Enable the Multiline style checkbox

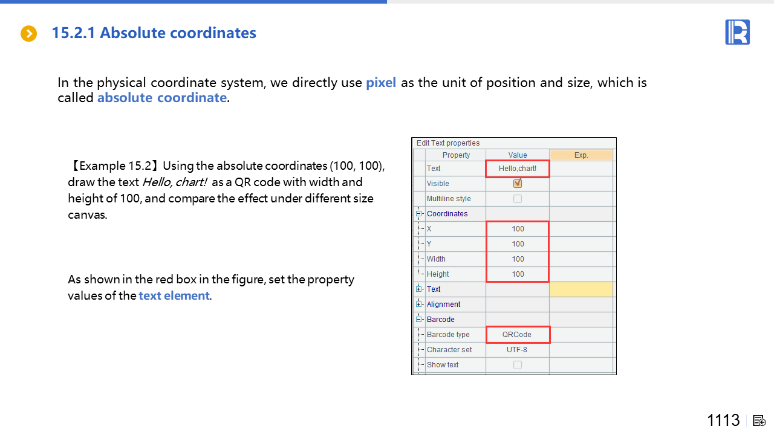(x=517, y=199)
